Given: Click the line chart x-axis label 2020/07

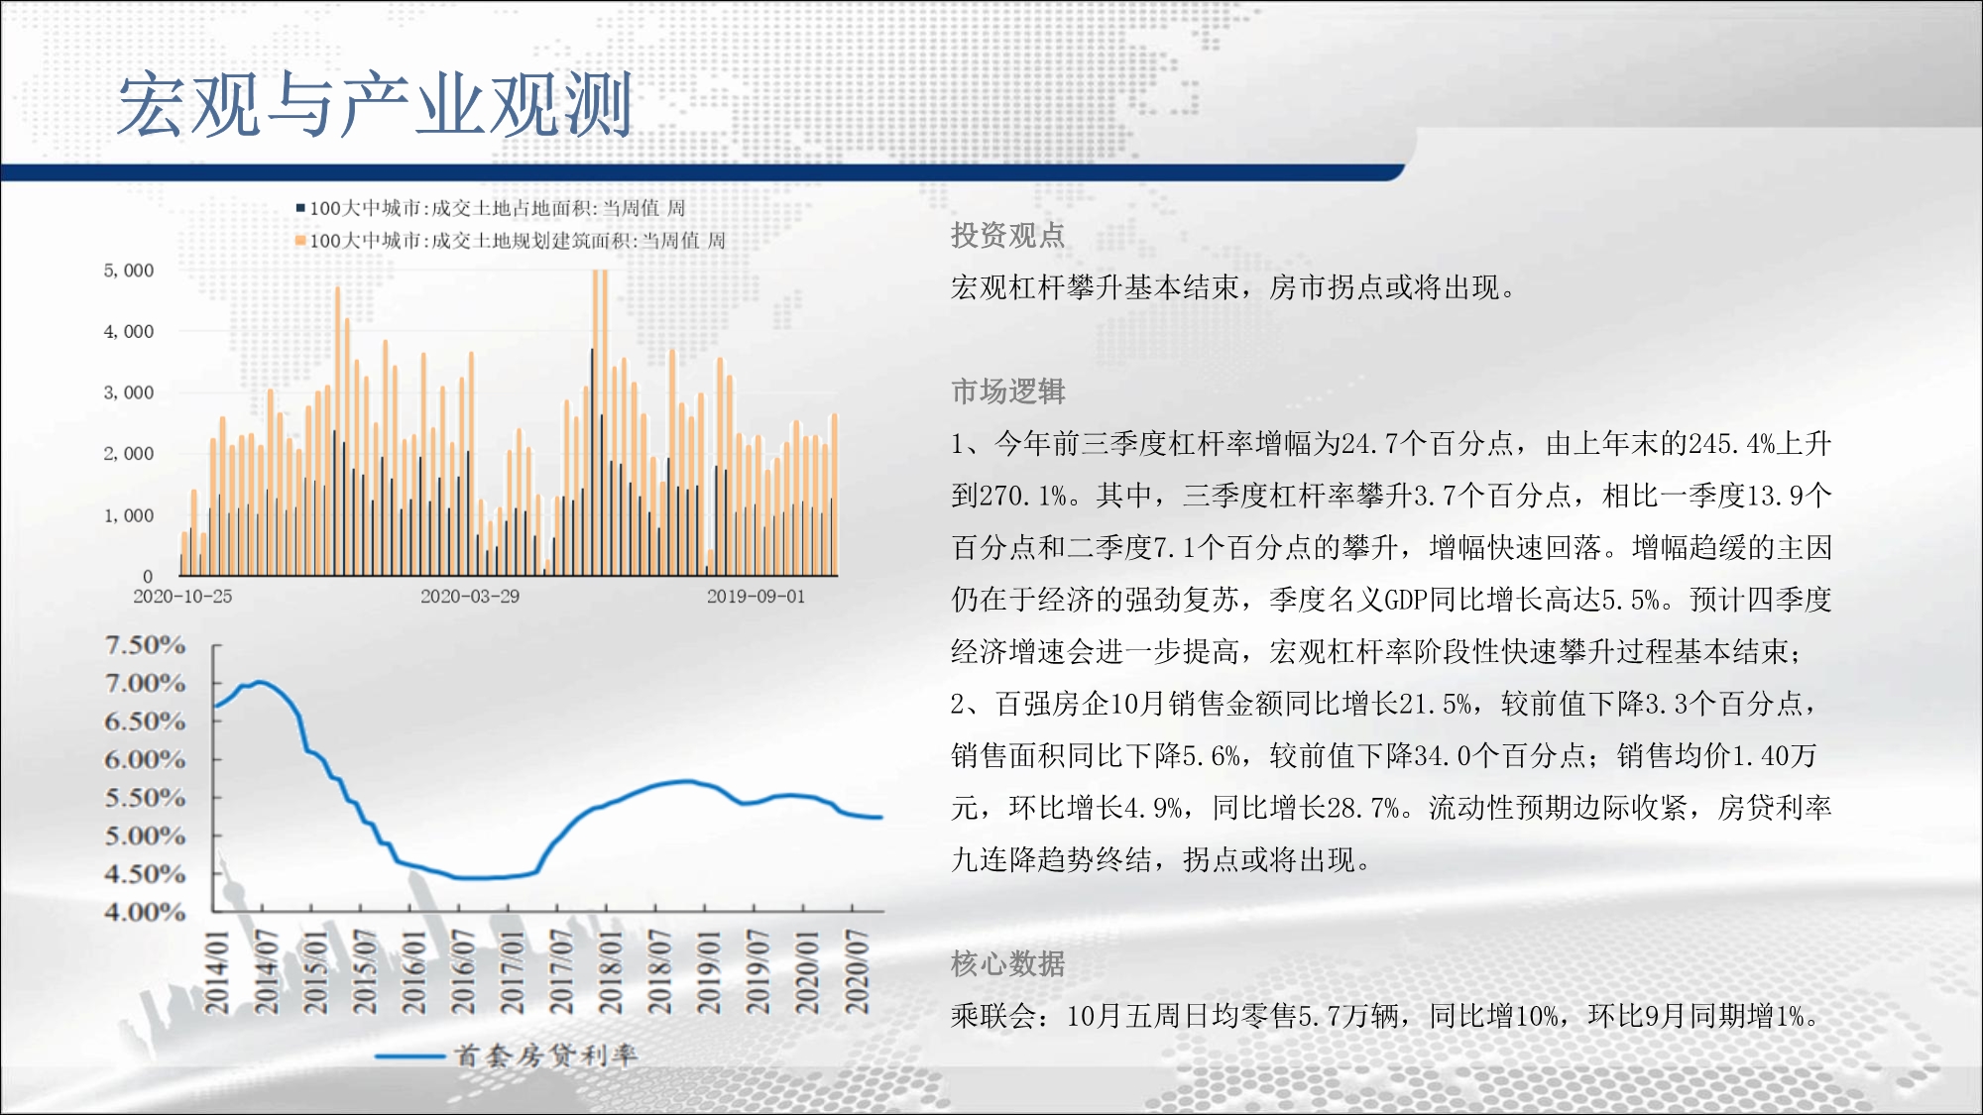Looking at the screenshot, I should pos(857,972).
